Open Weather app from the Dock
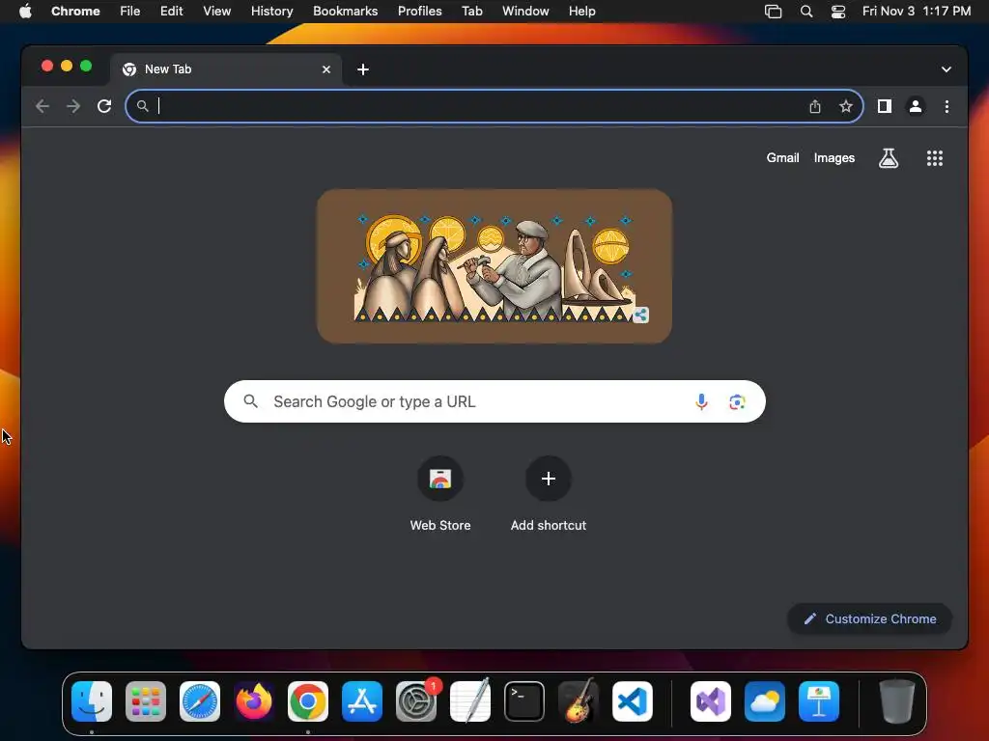The height and width of the screenshot is (741, 989). click(765, 701)
